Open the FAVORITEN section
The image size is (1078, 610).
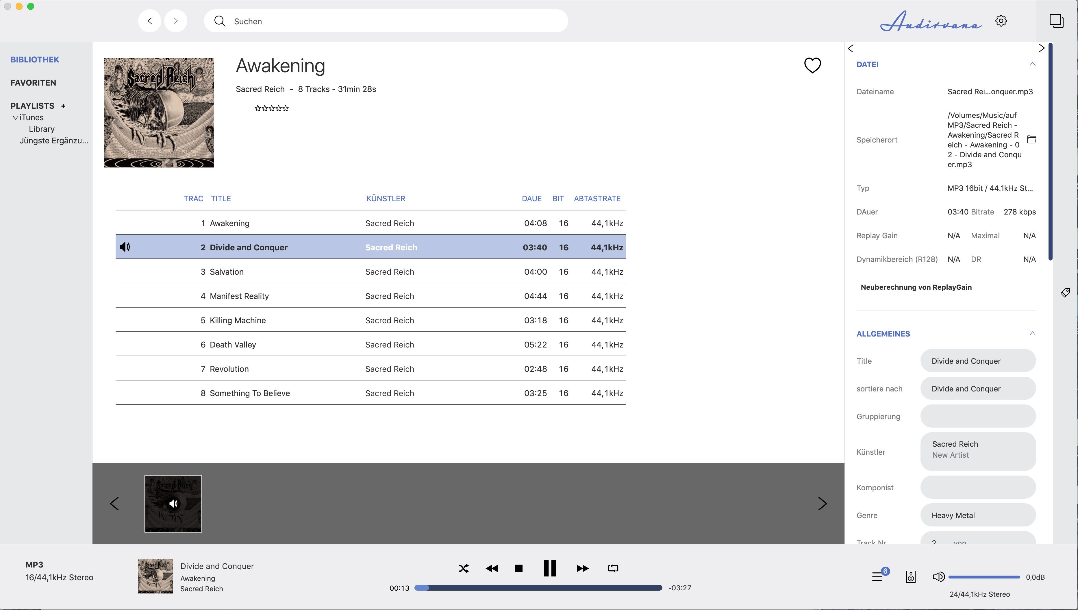33,82
